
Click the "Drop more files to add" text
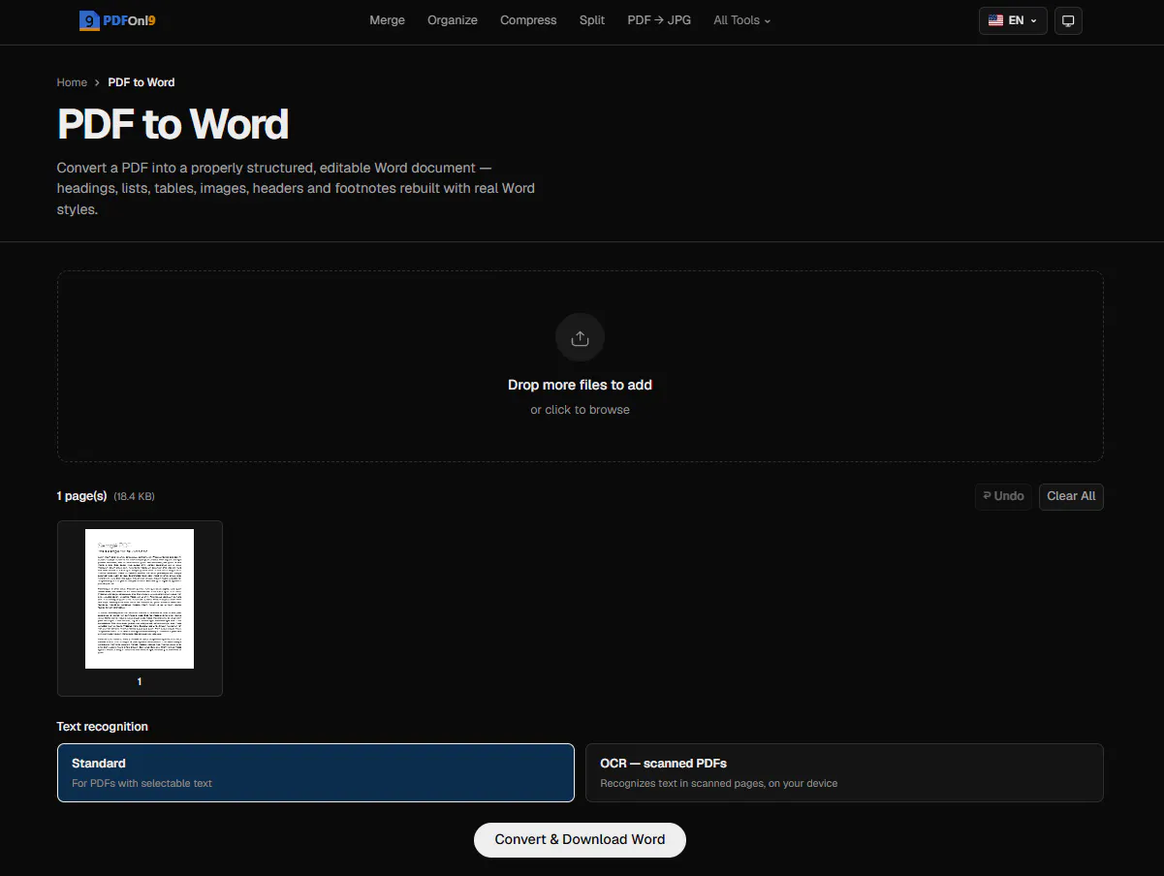580,385
